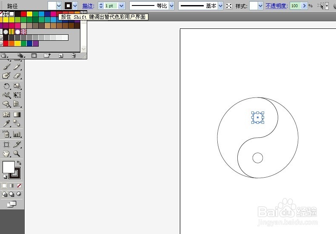Select the Zoom magnifier tool
336x234 pixels.
pyautogui.click(x=17, y=153)
